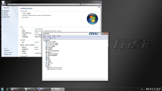Image resolution: width=162 pixels, height=91 pixels.
Task: Click the blue help icon in System window
Action: click(x=99, y=7)
